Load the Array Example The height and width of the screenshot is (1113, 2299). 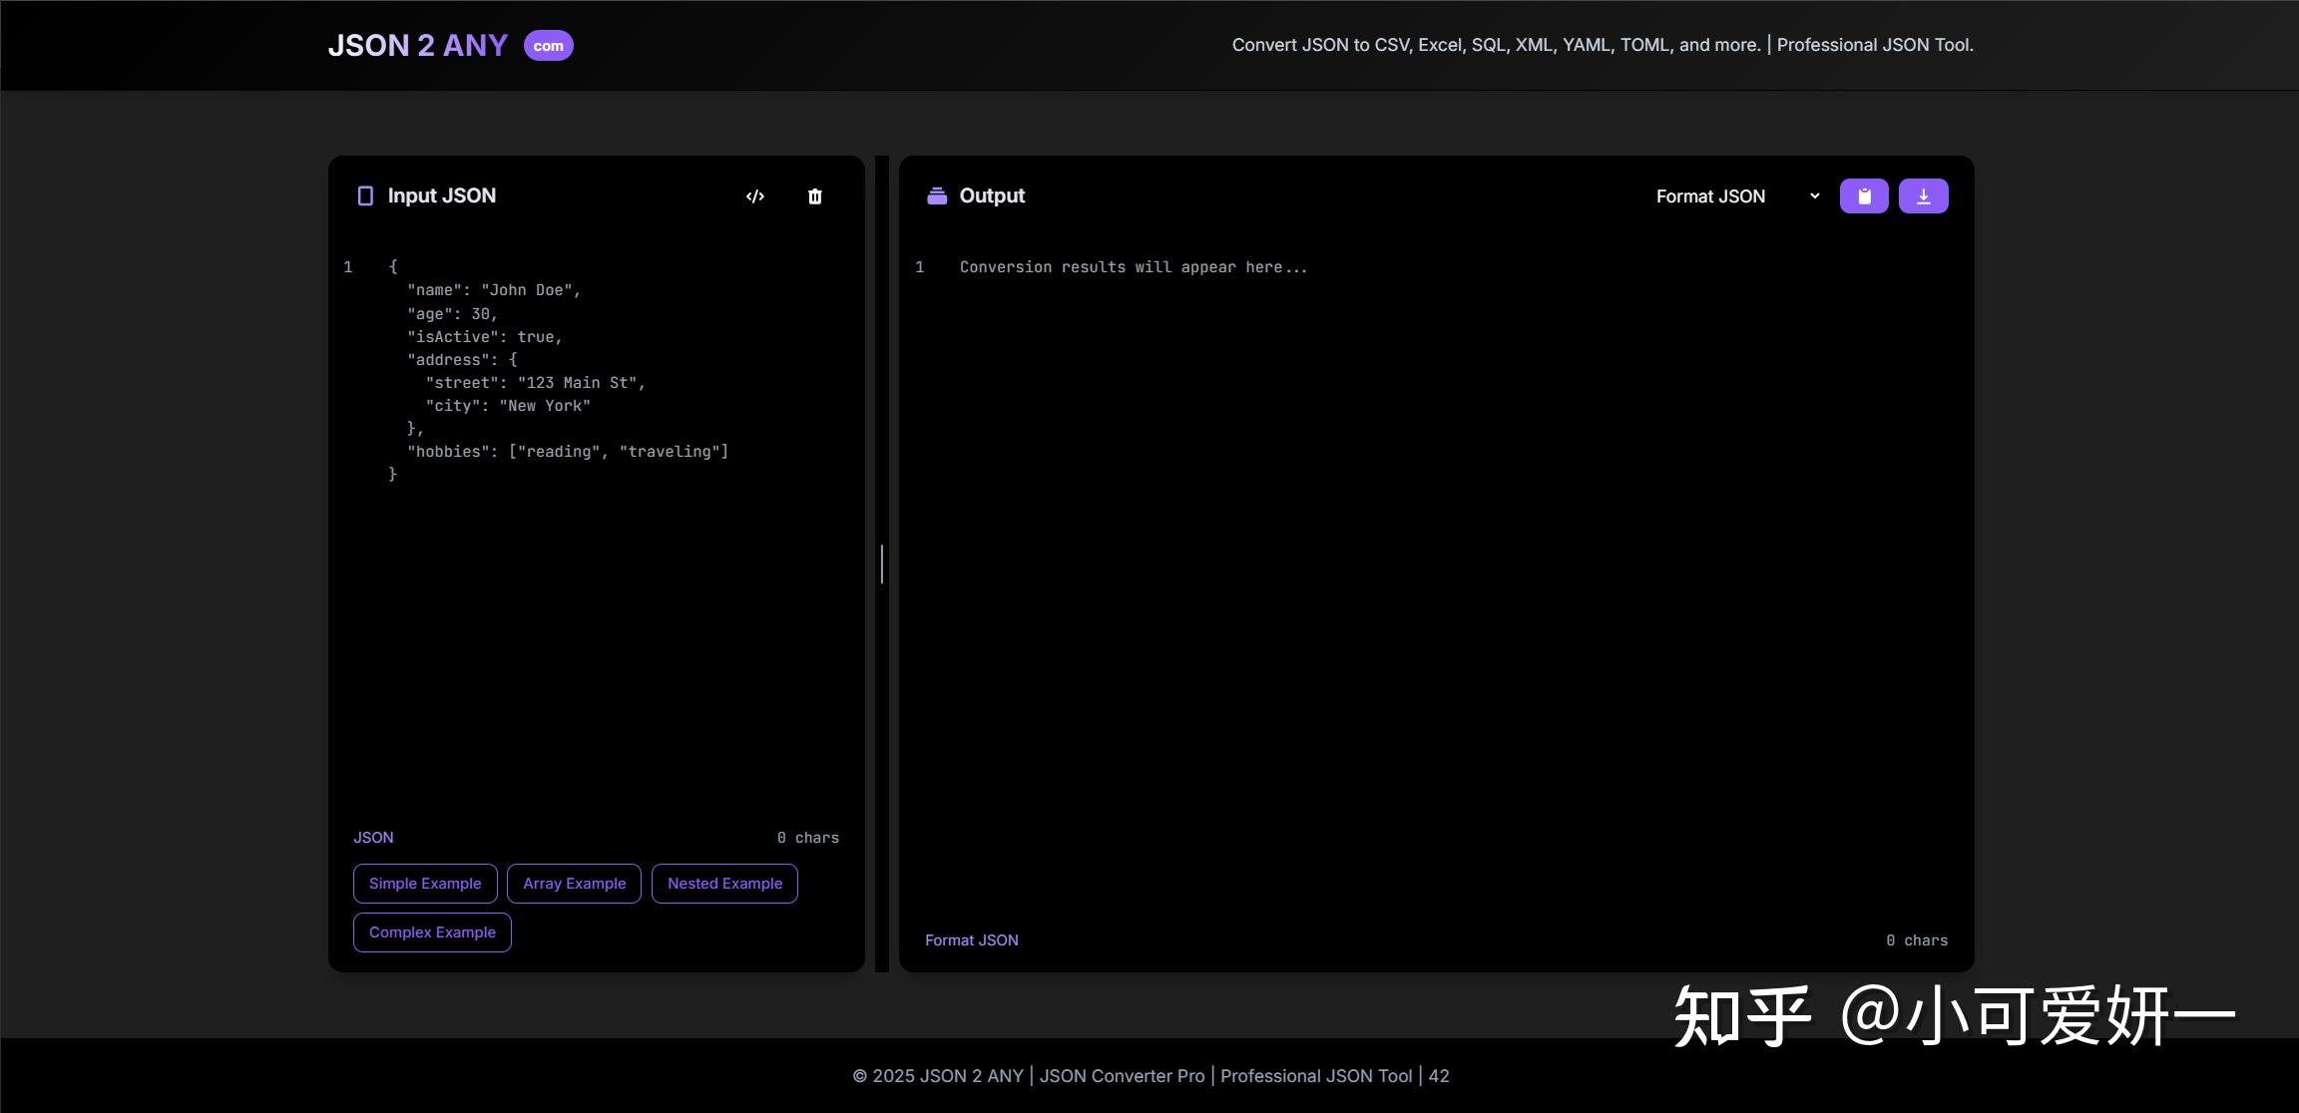click(x=575, y=884)
